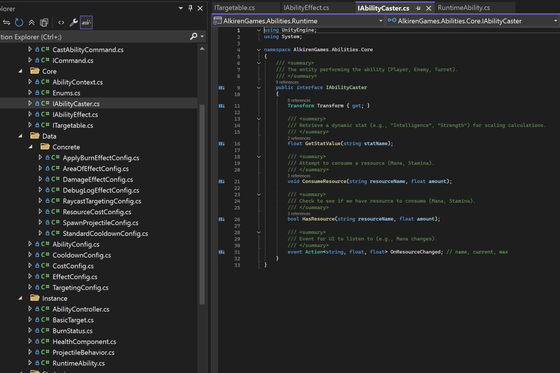Click the implementation glyph beside line 16
This screenshot has width=560, height=373.
[222, 144]
